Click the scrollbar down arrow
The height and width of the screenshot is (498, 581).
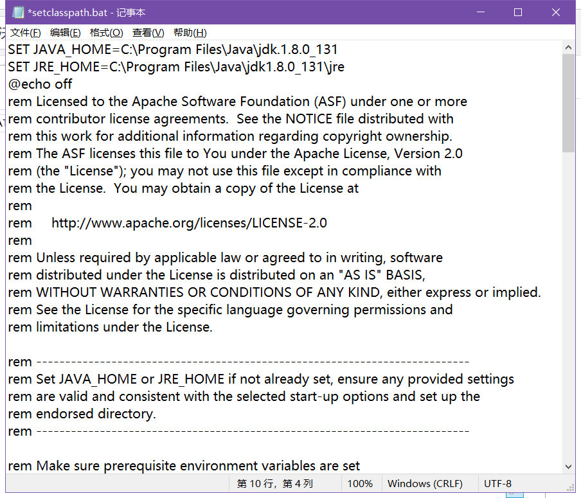point(568,466)
